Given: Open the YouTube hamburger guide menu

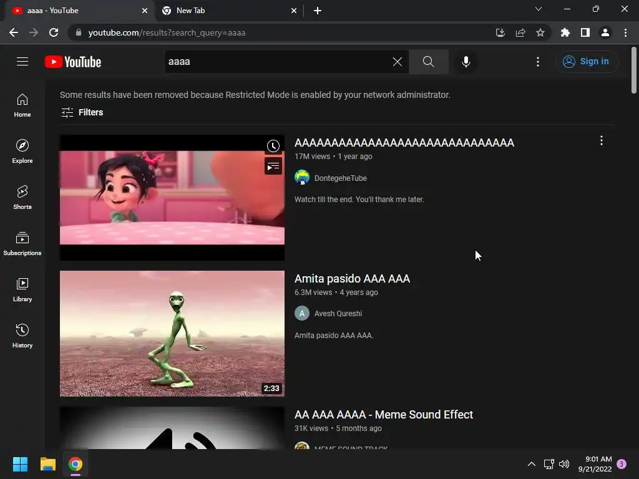Looking at the screenshot, I should pos(22,62).
